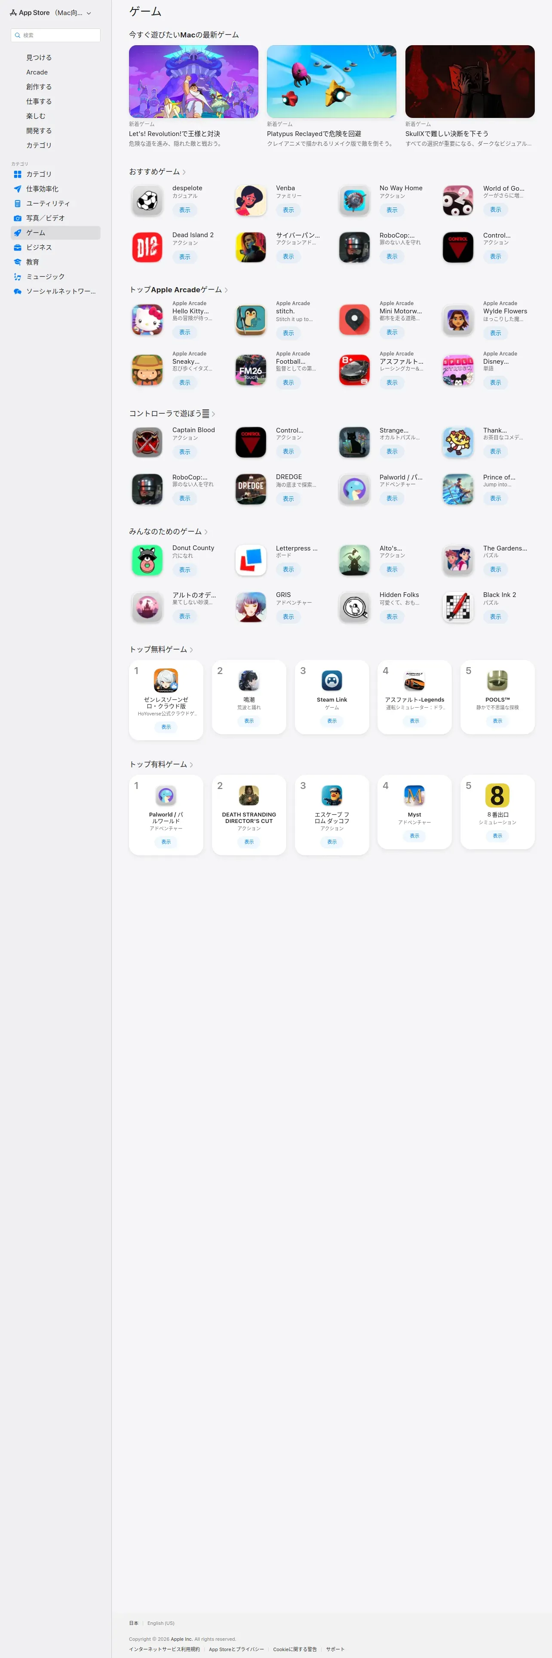The width and height of the screenshot is (552, 1658).
Task: Open the Wylde Flowers app icon
Action: pos(458,320)
